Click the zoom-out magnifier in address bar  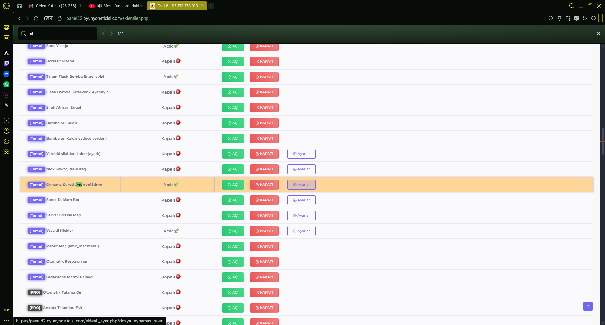(x=551, y=18)
